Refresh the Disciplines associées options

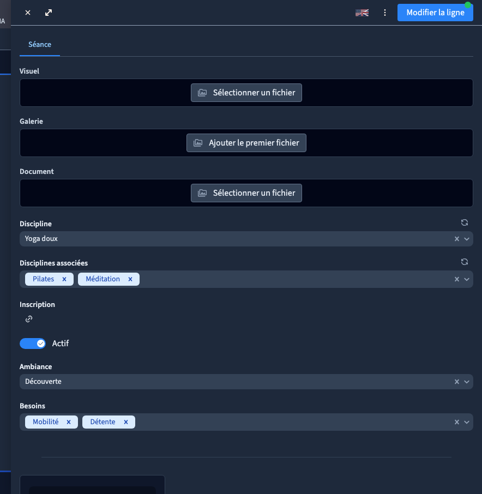465,262
